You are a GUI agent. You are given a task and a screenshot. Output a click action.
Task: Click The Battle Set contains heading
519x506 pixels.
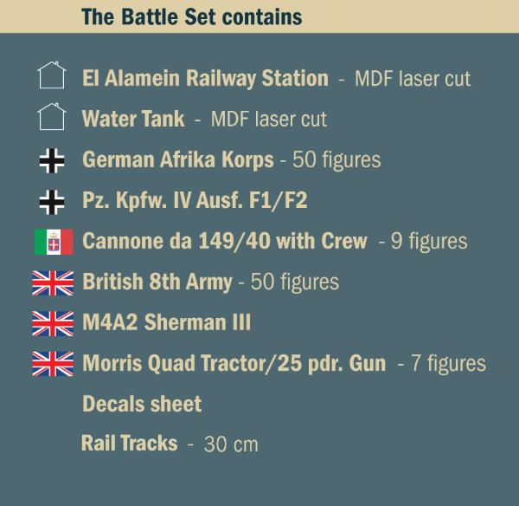coord(191,16)
